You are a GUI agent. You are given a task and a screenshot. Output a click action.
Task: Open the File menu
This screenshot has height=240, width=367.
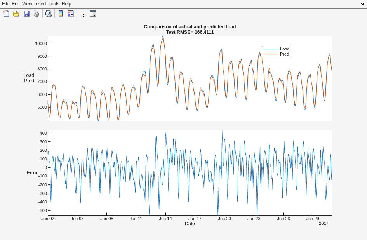pyautogui.click(x=5, y=4)
